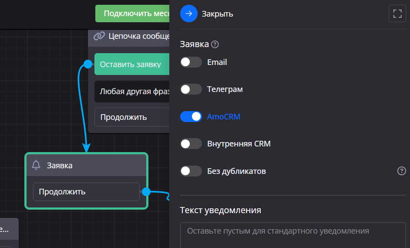Click the chain link icon of Цепочка node
410x248 pixels.
pyautogui.click(x=99, y=36)
